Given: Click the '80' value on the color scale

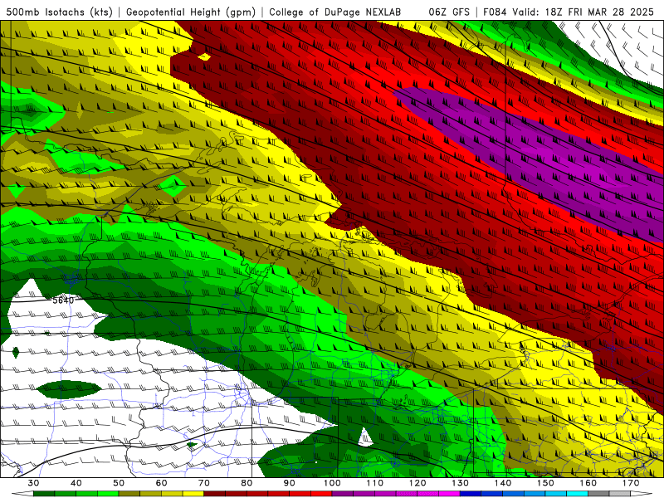Looking at the screenshot, I should [x=247, y=483].
